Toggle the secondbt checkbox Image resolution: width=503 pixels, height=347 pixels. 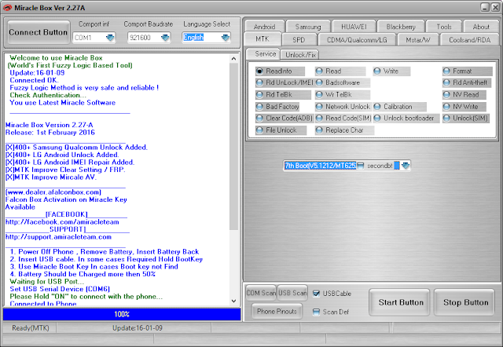click(361, 166)
